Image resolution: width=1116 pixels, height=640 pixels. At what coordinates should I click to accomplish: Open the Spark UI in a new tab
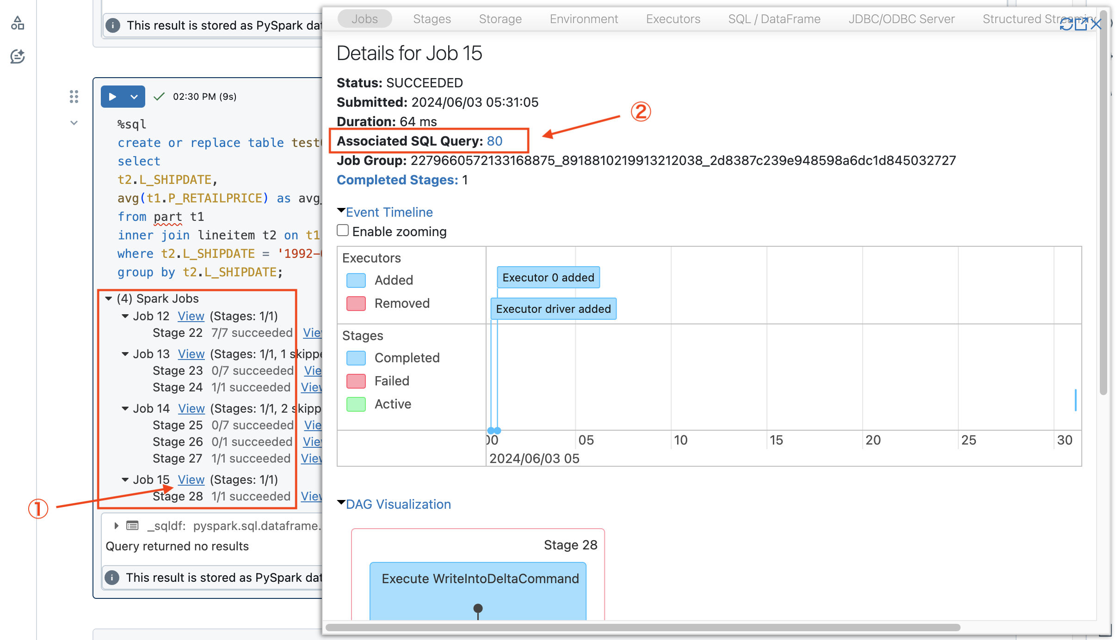(1081, 24)
